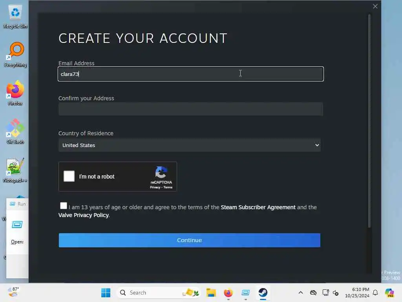
Task: Open the weather widget showing 87°
Action: (x=13, y=293)
